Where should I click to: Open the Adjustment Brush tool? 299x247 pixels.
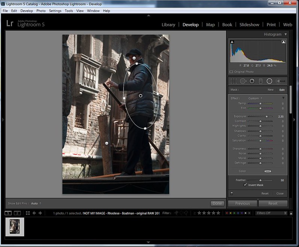pos(280,81)
